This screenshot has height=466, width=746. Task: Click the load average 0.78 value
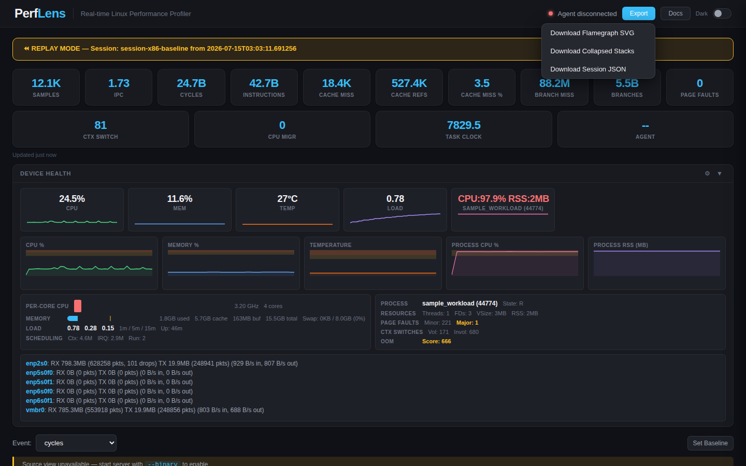pyautogui.click(x=74, y=328)
